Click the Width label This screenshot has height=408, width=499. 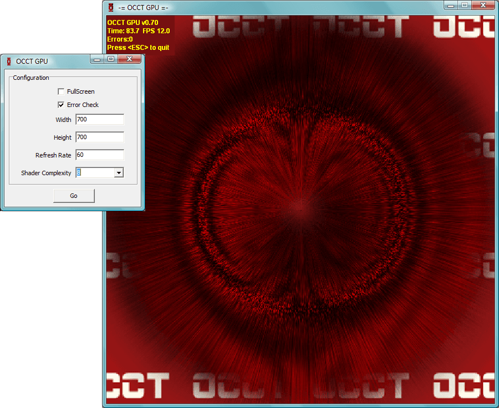pyautogui.click(x=63, y=120)
